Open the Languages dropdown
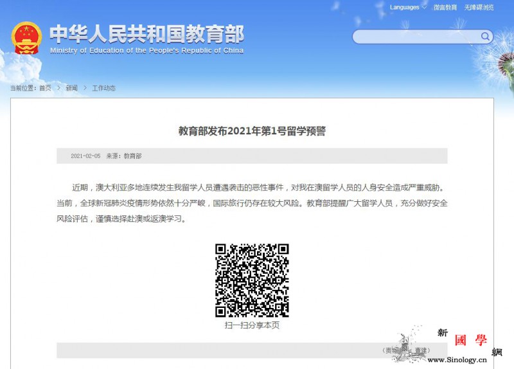Screen dimensions: 514x369 [x=408, y=7]
